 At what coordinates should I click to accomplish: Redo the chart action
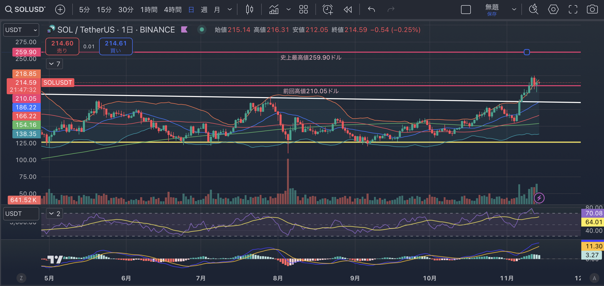pos(391,10)
